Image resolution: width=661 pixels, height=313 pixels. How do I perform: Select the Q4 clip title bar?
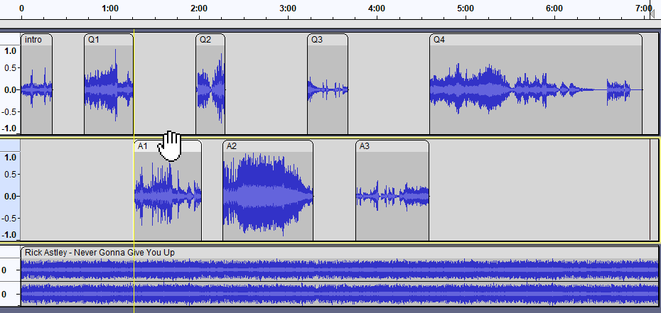coord(536,40)
